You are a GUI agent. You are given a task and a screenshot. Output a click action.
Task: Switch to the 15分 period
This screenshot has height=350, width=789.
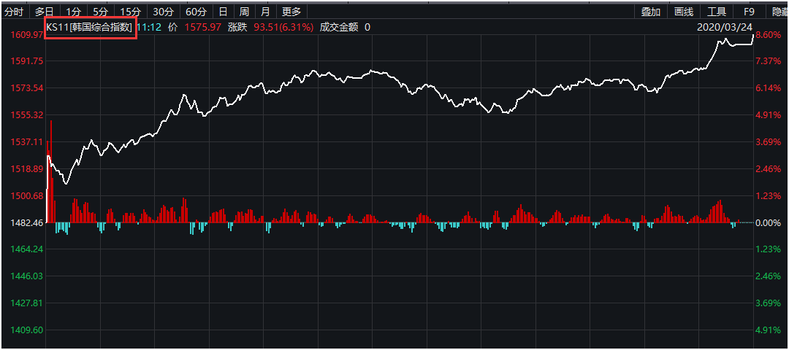point(130,12)
